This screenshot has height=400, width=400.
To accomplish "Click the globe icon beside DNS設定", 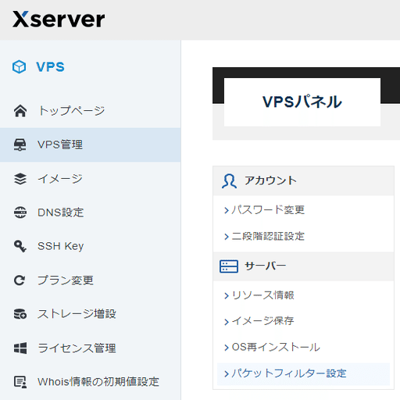I will click(x=20, y=212).
